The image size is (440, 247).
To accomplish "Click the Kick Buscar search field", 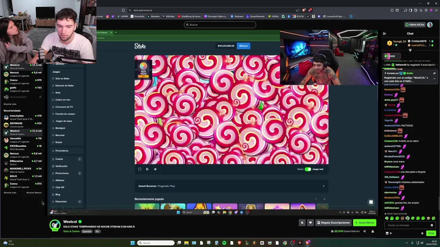I will coord(220,25).
